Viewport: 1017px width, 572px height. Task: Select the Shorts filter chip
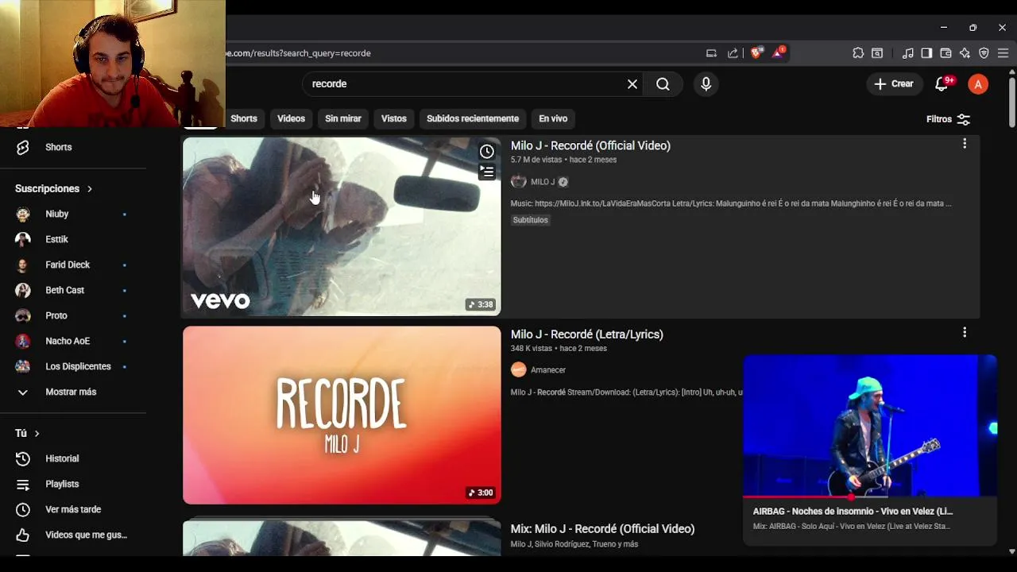pos(244,118)
